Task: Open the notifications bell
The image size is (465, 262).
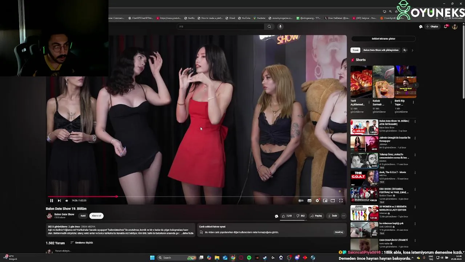Action: pos(446,27)
